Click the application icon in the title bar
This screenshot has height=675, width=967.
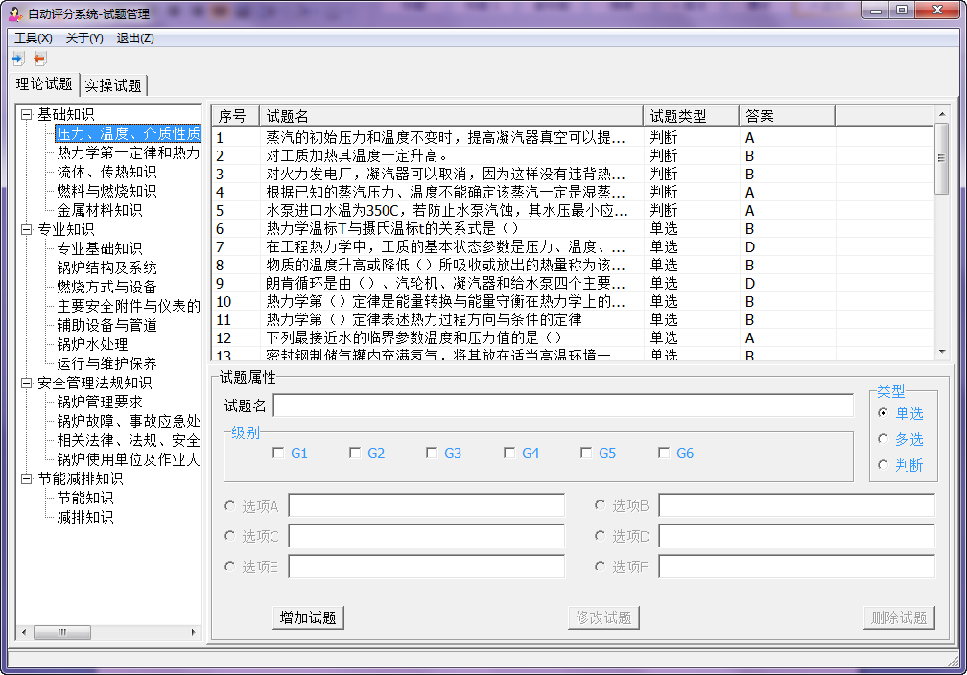[x=15, y=13]
